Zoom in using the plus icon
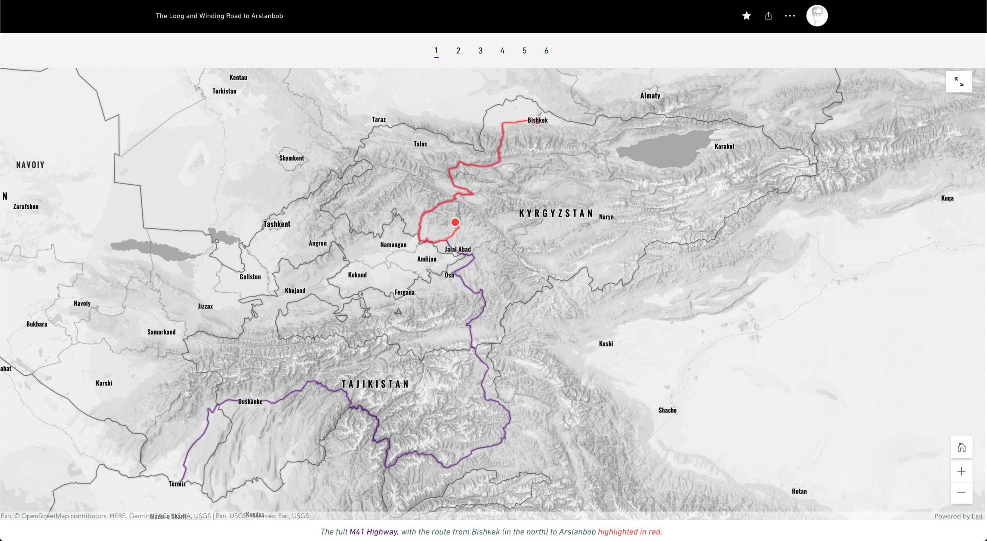This screenshot has width=987, height=541. click(961, 471)
